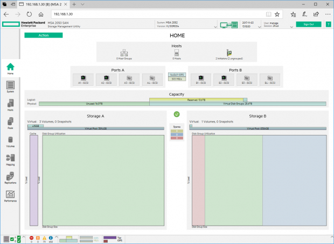Viewport: 334px width, 244px height.
Task: Open the Volumes section in sidebar
Action: 10,141
